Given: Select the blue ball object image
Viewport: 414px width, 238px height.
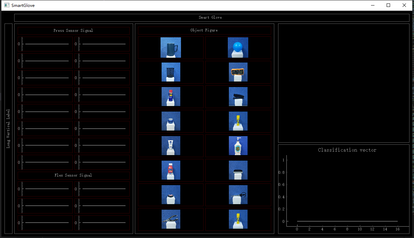Looking at the screenshot, I should (238, 48).
